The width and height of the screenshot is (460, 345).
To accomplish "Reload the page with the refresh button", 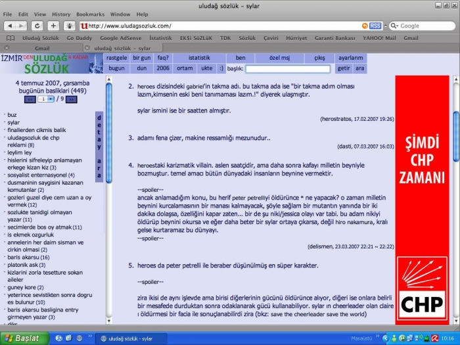I will click(37, 26).
